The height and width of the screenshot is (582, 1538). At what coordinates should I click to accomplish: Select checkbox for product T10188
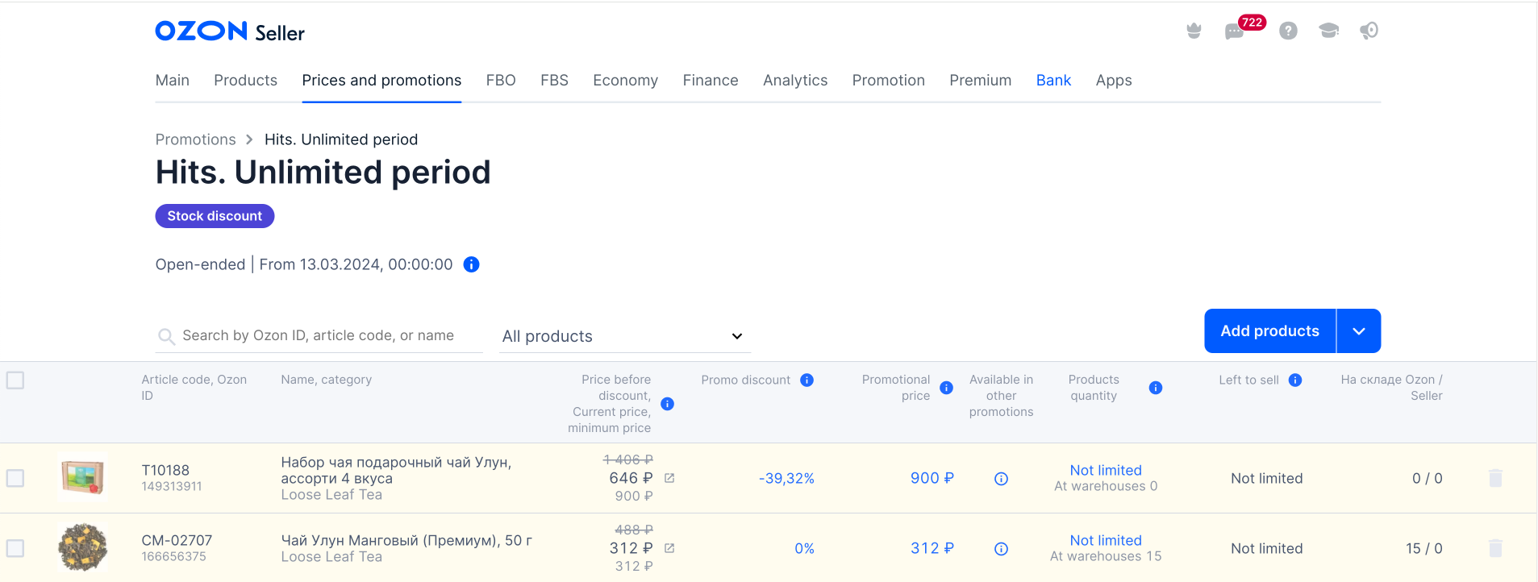click(15, 478)
